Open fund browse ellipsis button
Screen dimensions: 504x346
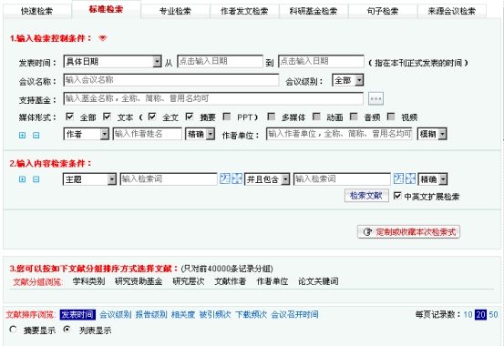[x=375, y=98]
